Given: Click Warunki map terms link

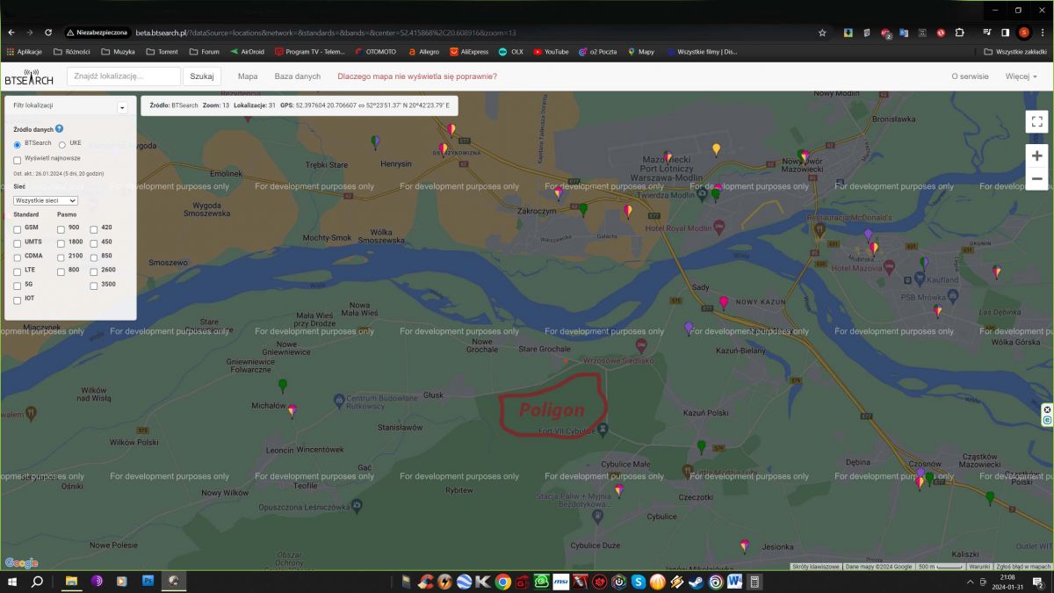Looking at the screenshot, I should (x=979, y=567).
